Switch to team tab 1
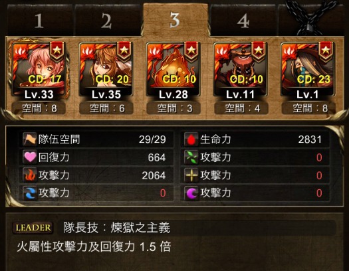 [x=40, y=21]
